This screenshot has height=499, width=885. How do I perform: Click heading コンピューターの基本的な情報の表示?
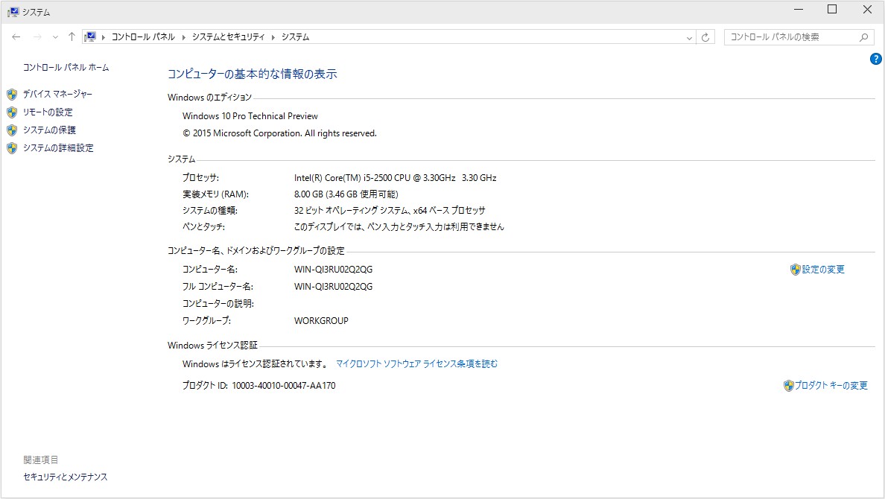click(x=253, y=74)
